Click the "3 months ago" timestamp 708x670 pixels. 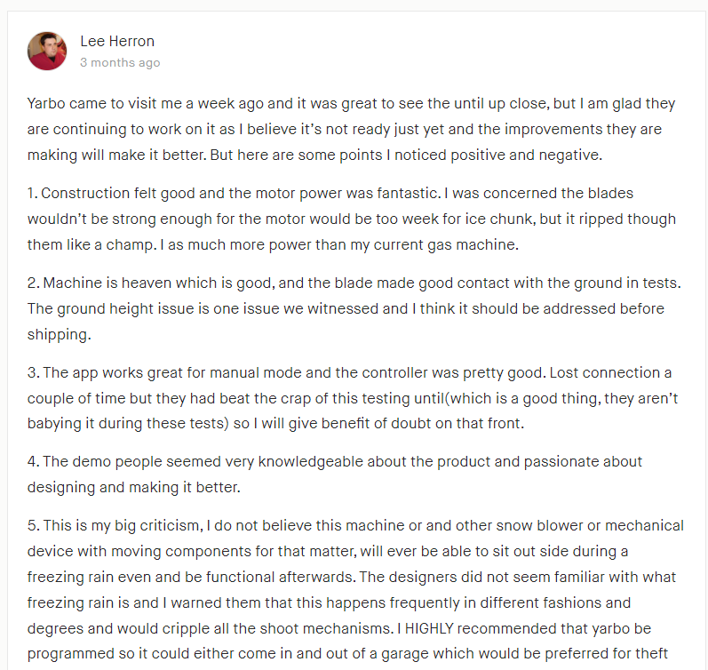tap(120, 63)
